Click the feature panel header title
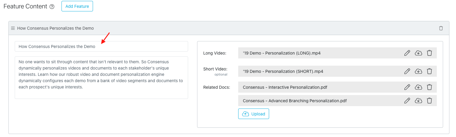This screenshot has width=456, height=137. [55, 28]
